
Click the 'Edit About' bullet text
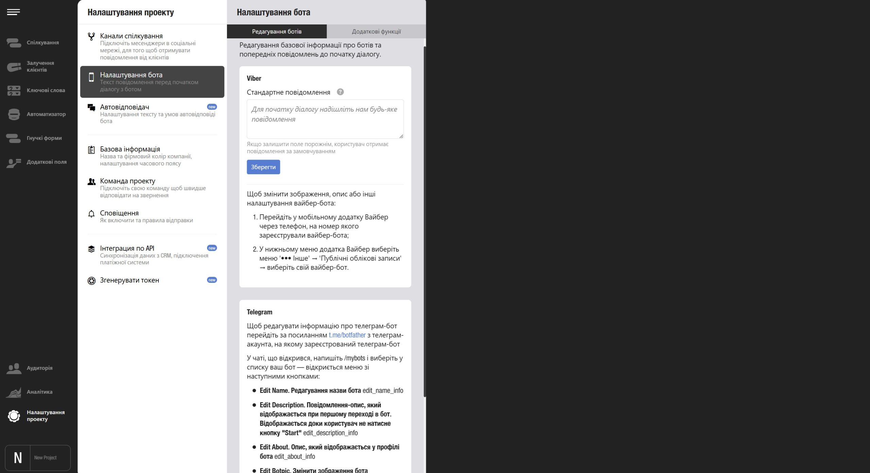coord(329,452)
